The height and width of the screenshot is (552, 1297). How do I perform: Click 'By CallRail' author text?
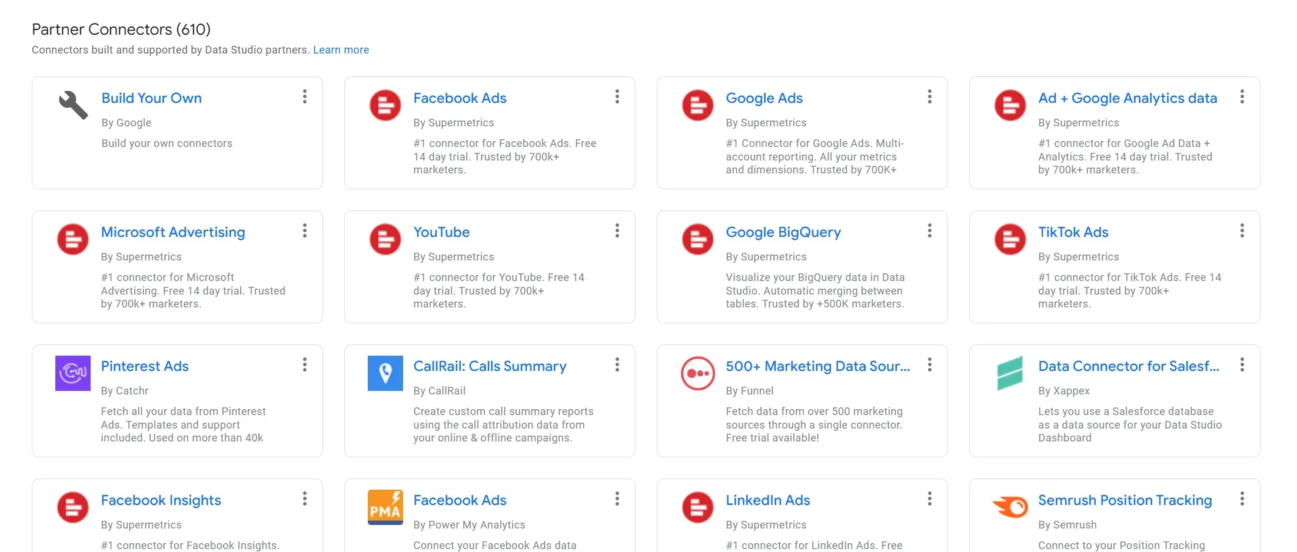click(439, 391)
